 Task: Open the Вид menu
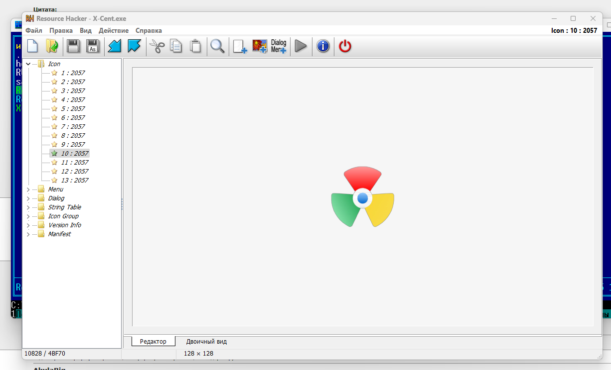[x=86, y=30]
